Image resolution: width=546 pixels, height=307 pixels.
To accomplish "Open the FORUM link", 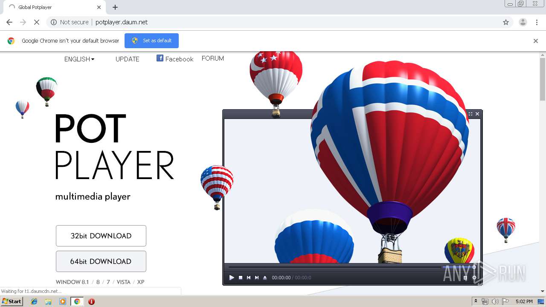I will pos(213,58).
